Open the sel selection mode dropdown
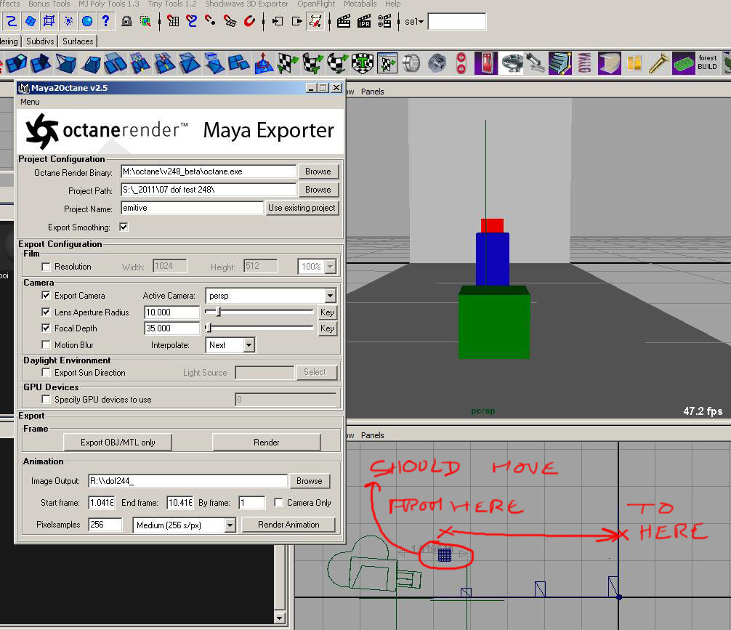 414,22
